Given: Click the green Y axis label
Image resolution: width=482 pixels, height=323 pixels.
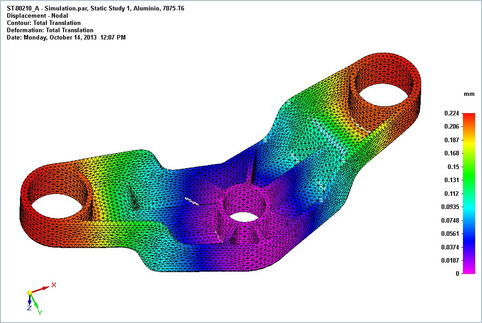Looking at the screenshot, I should pyautogui.click(x=40, y=312).
